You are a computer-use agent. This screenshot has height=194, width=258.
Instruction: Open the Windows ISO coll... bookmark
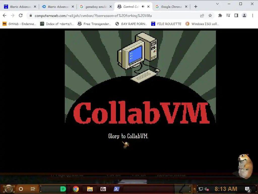coord(202,24)
